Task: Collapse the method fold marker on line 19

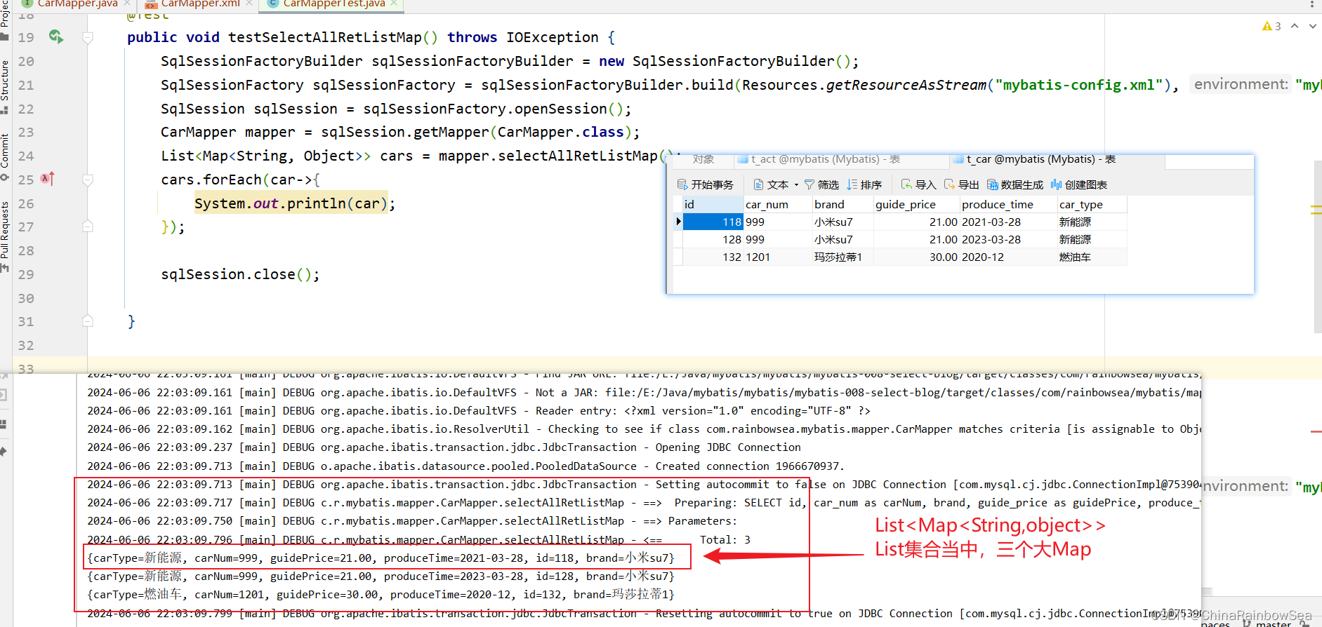Action: tap(88, 38)
